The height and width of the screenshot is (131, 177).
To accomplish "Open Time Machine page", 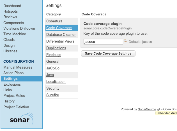I will coord(15,34).
